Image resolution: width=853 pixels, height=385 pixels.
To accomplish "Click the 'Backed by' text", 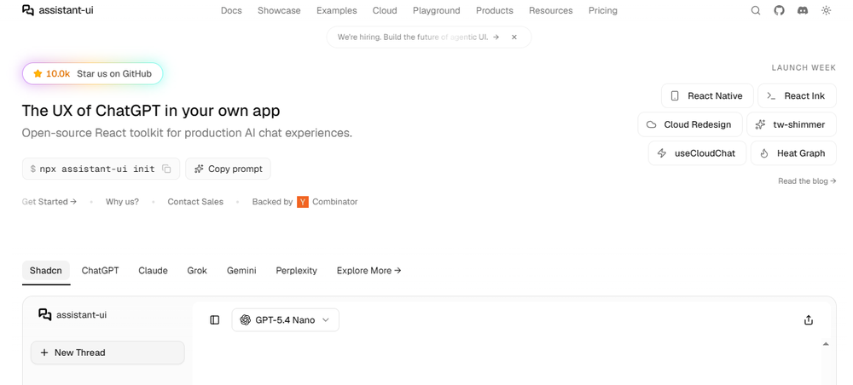I will [x=273, y=202].
